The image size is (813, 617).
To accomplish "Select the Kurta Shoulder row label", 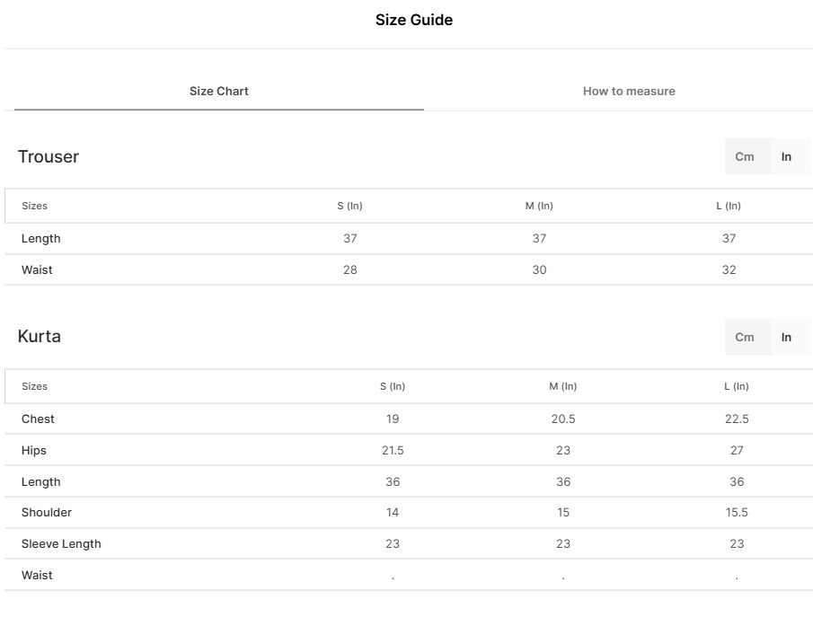I will [47, 513].
